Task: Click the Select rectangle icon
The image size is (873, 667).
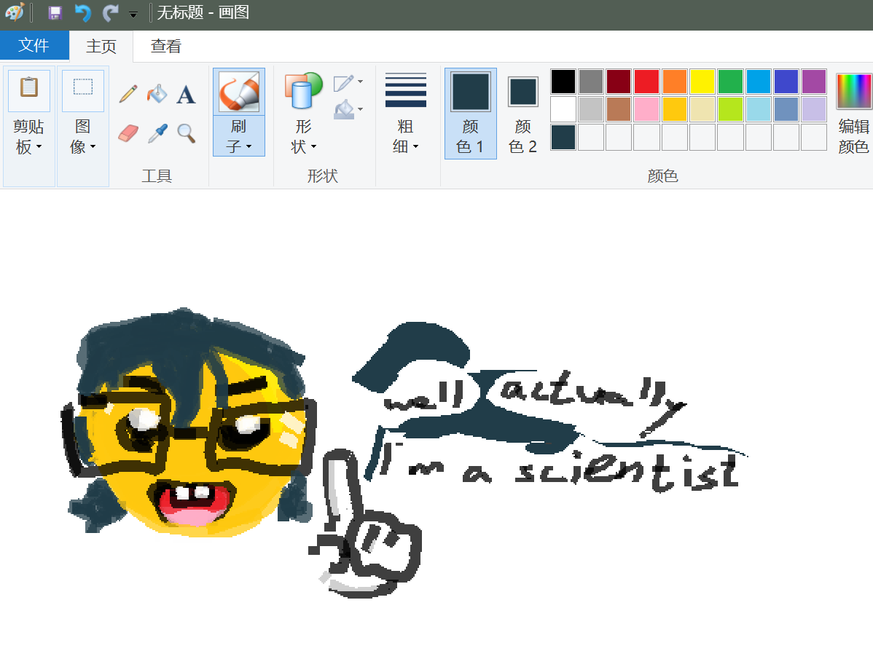Action: click(83, 87)
